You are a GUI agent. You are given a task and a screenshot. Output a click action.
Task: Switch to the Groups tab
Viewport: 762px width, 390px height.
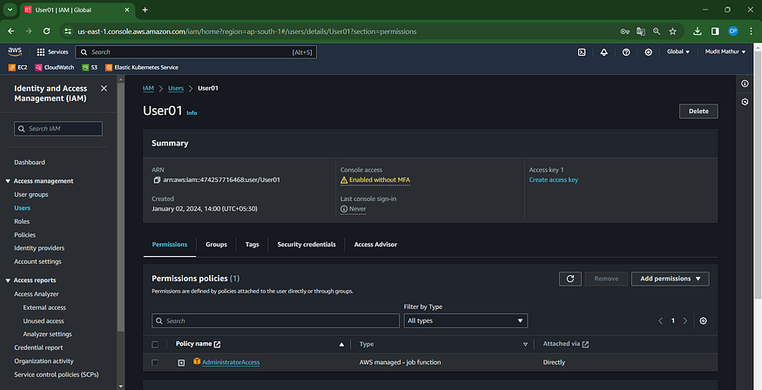coord(216,245)
